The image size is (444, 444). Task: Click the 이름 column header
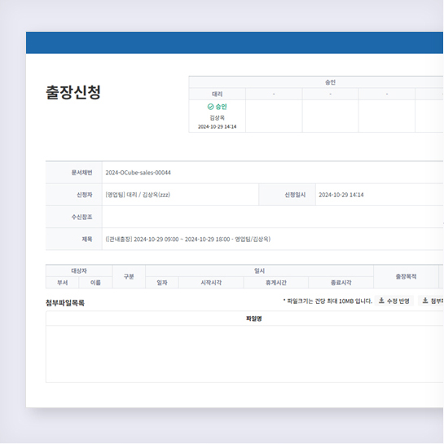pos(95,283)
